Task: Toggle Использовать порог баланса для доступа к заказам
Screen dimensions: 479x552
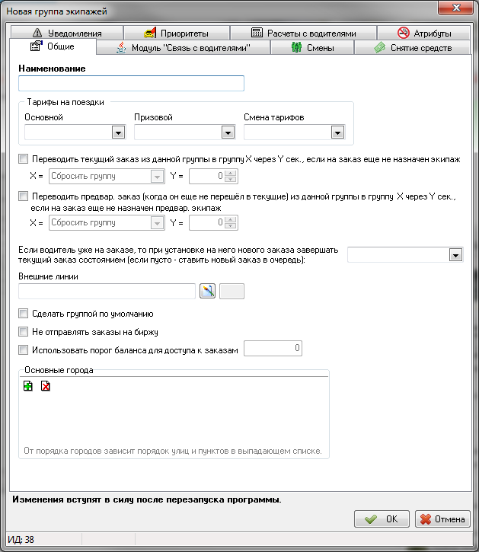Action: [24, 350]
